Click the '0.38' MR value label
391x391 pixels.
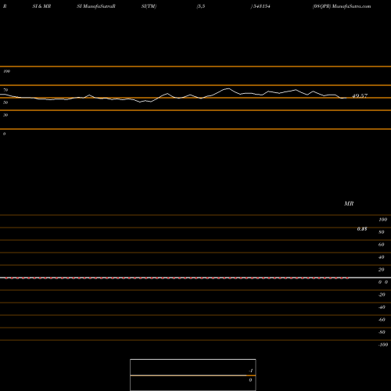coord(362,229)
